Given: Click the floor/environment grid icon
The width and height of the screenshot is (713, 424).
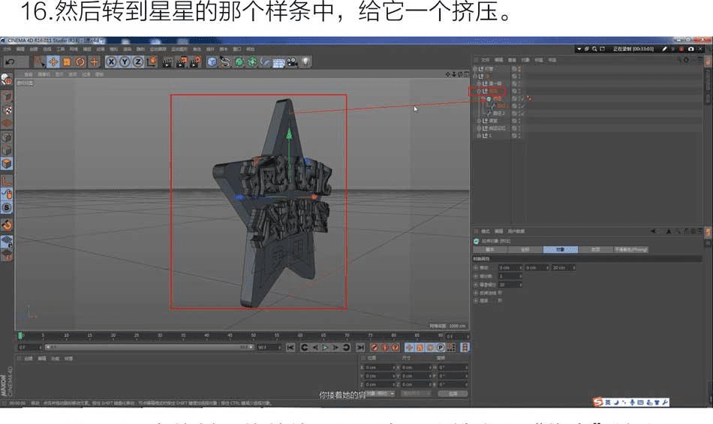Looking at the screenshot, I should [278, 62].
